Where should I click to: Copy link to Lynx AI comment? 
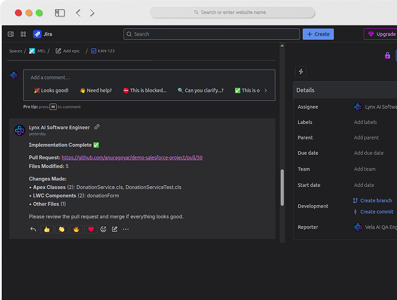coord(97,127)
